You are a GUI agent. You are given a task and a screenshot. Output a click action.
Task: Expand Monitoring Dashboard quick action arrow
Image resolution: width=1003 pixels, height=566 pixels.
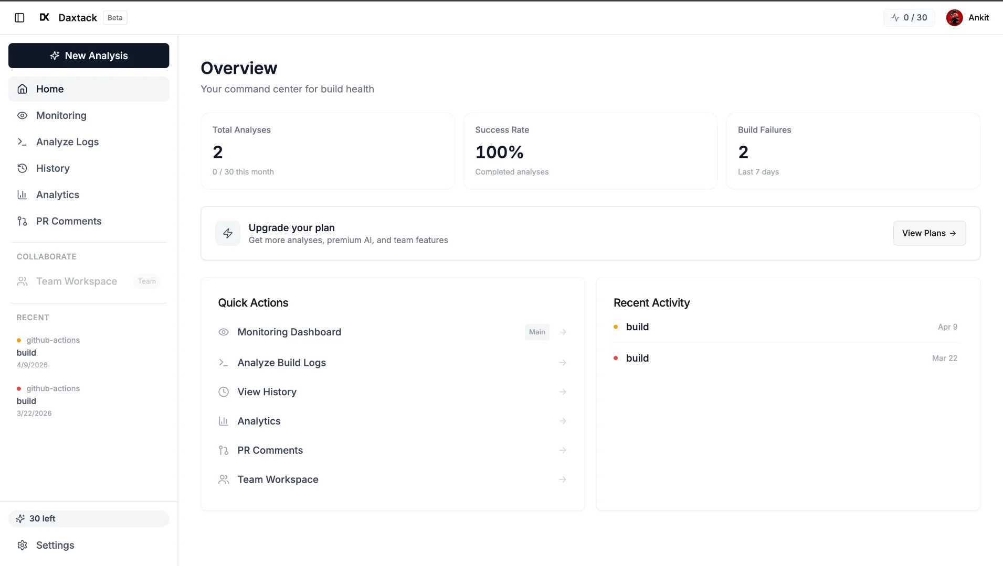pos(563,332)
